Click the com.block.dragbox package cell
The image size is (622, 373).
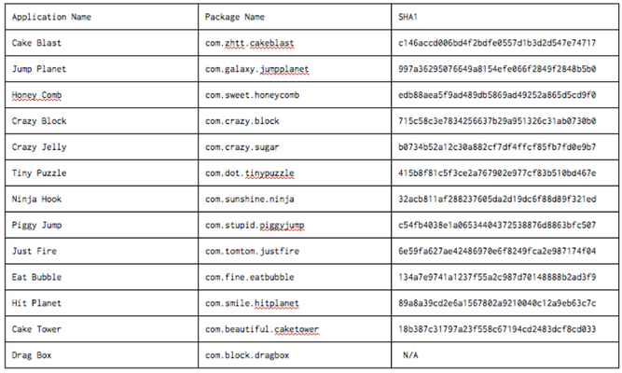pyautogui.click(x=295, y=355)
